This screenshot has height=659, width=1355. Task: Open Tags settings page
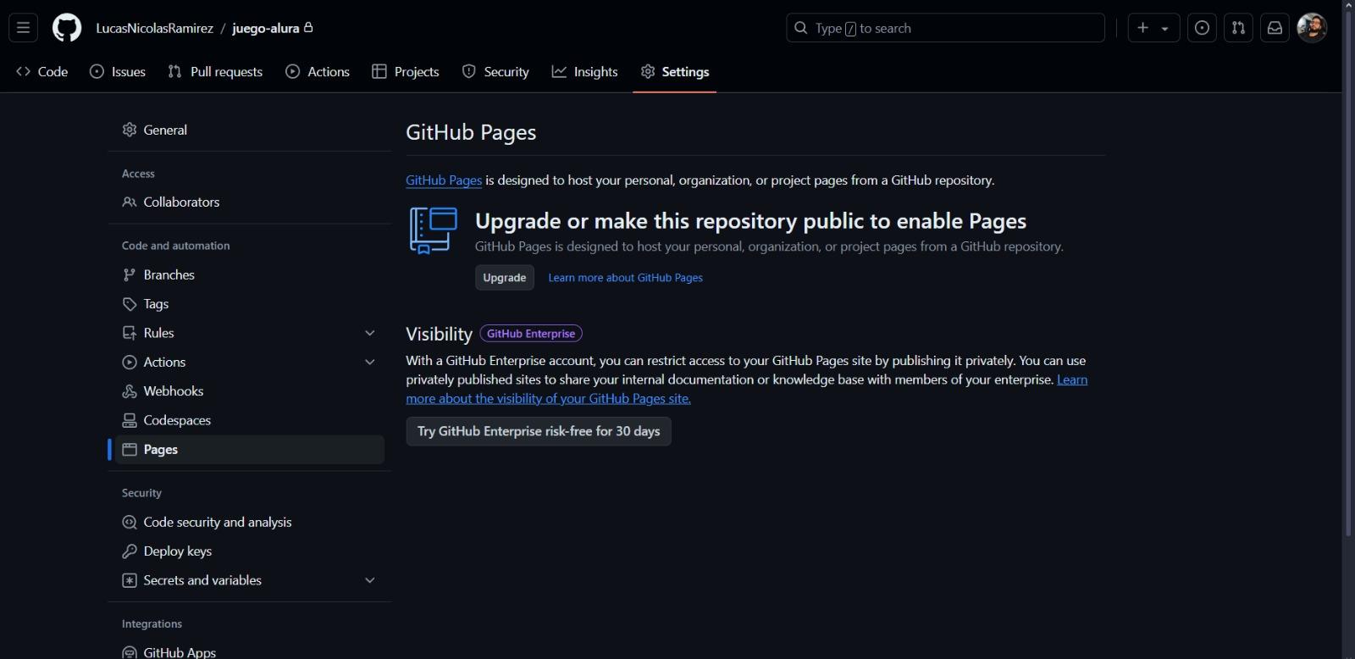(250, 304)
